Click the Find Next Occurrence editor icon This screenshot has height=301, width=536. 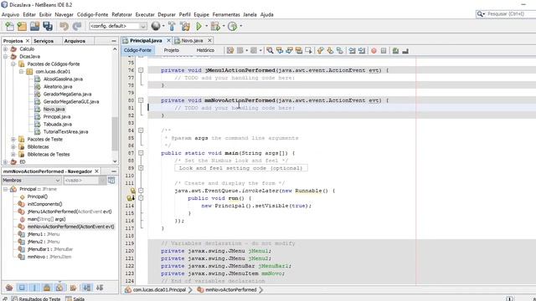(x=289, y=50)
